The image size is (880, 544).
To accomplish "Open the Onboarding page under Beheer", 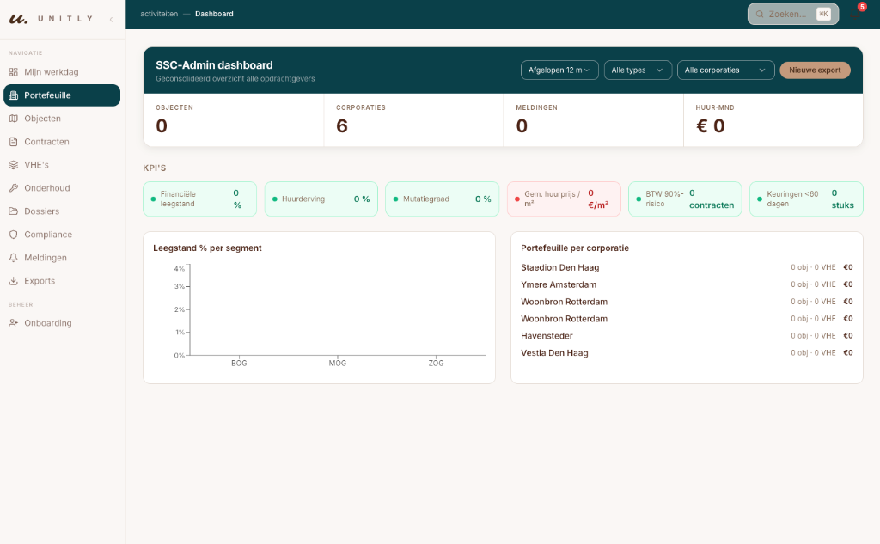I will 62,323.
